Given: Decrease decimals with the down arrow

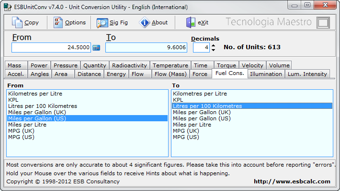Looking at the screenshot, I should 214,50.
